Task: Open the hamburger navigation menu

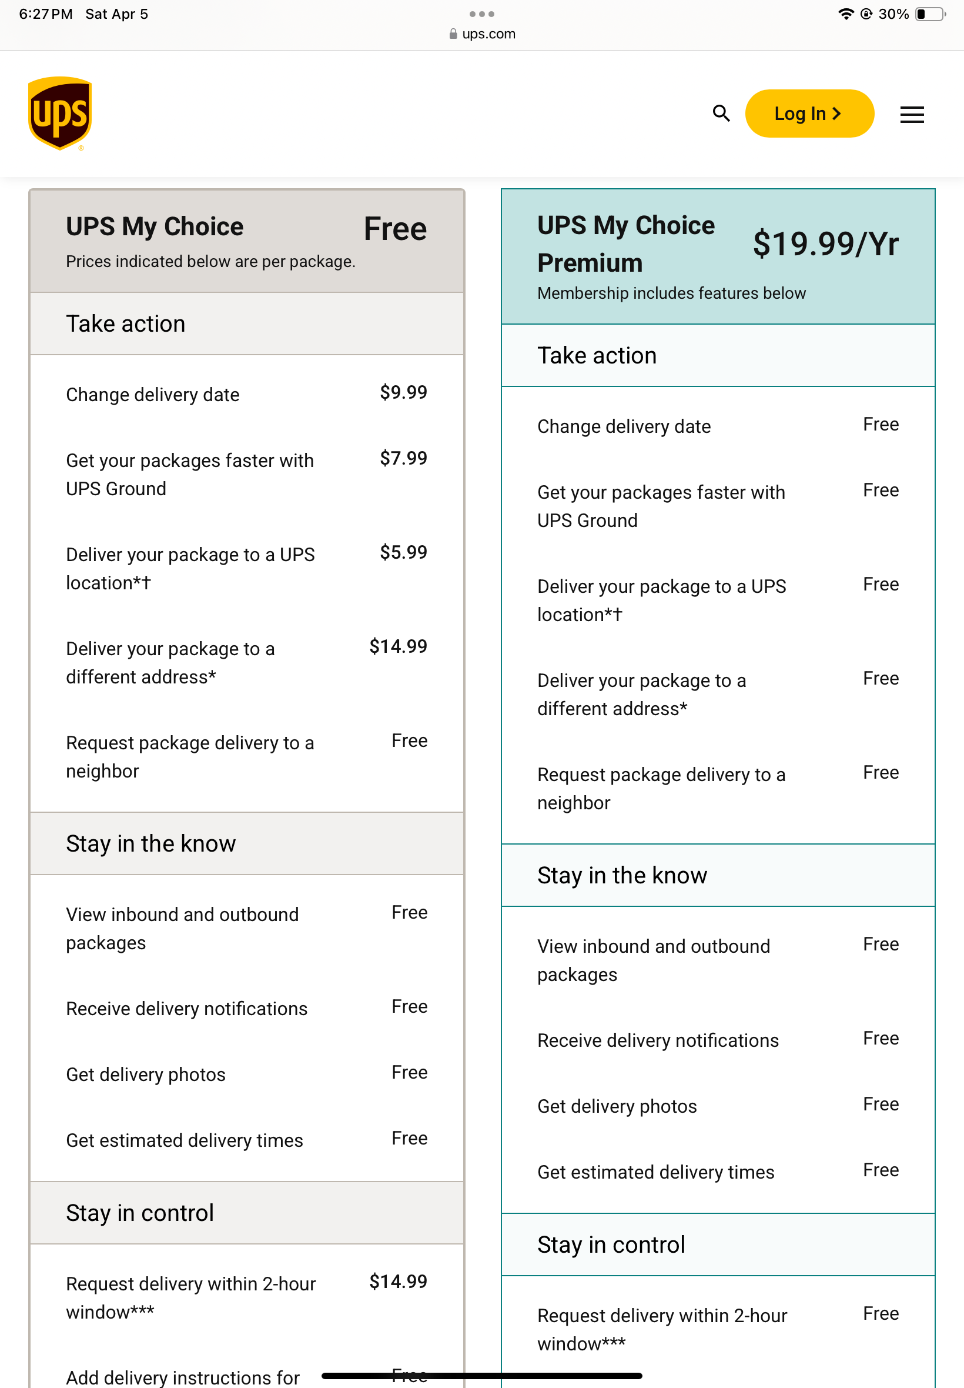Action: pos(911,114)
